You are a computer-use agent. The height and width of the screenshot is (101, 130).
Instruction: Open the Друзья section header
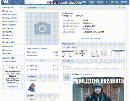click(x=42, y=95)
